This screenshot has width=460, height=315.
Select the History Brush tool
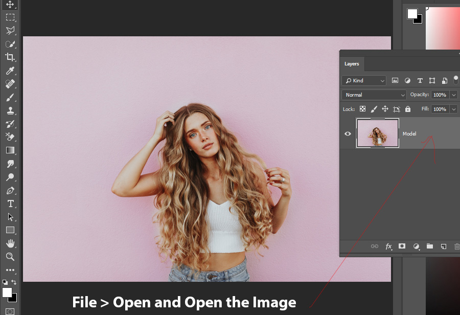click(x=10, y=124)
